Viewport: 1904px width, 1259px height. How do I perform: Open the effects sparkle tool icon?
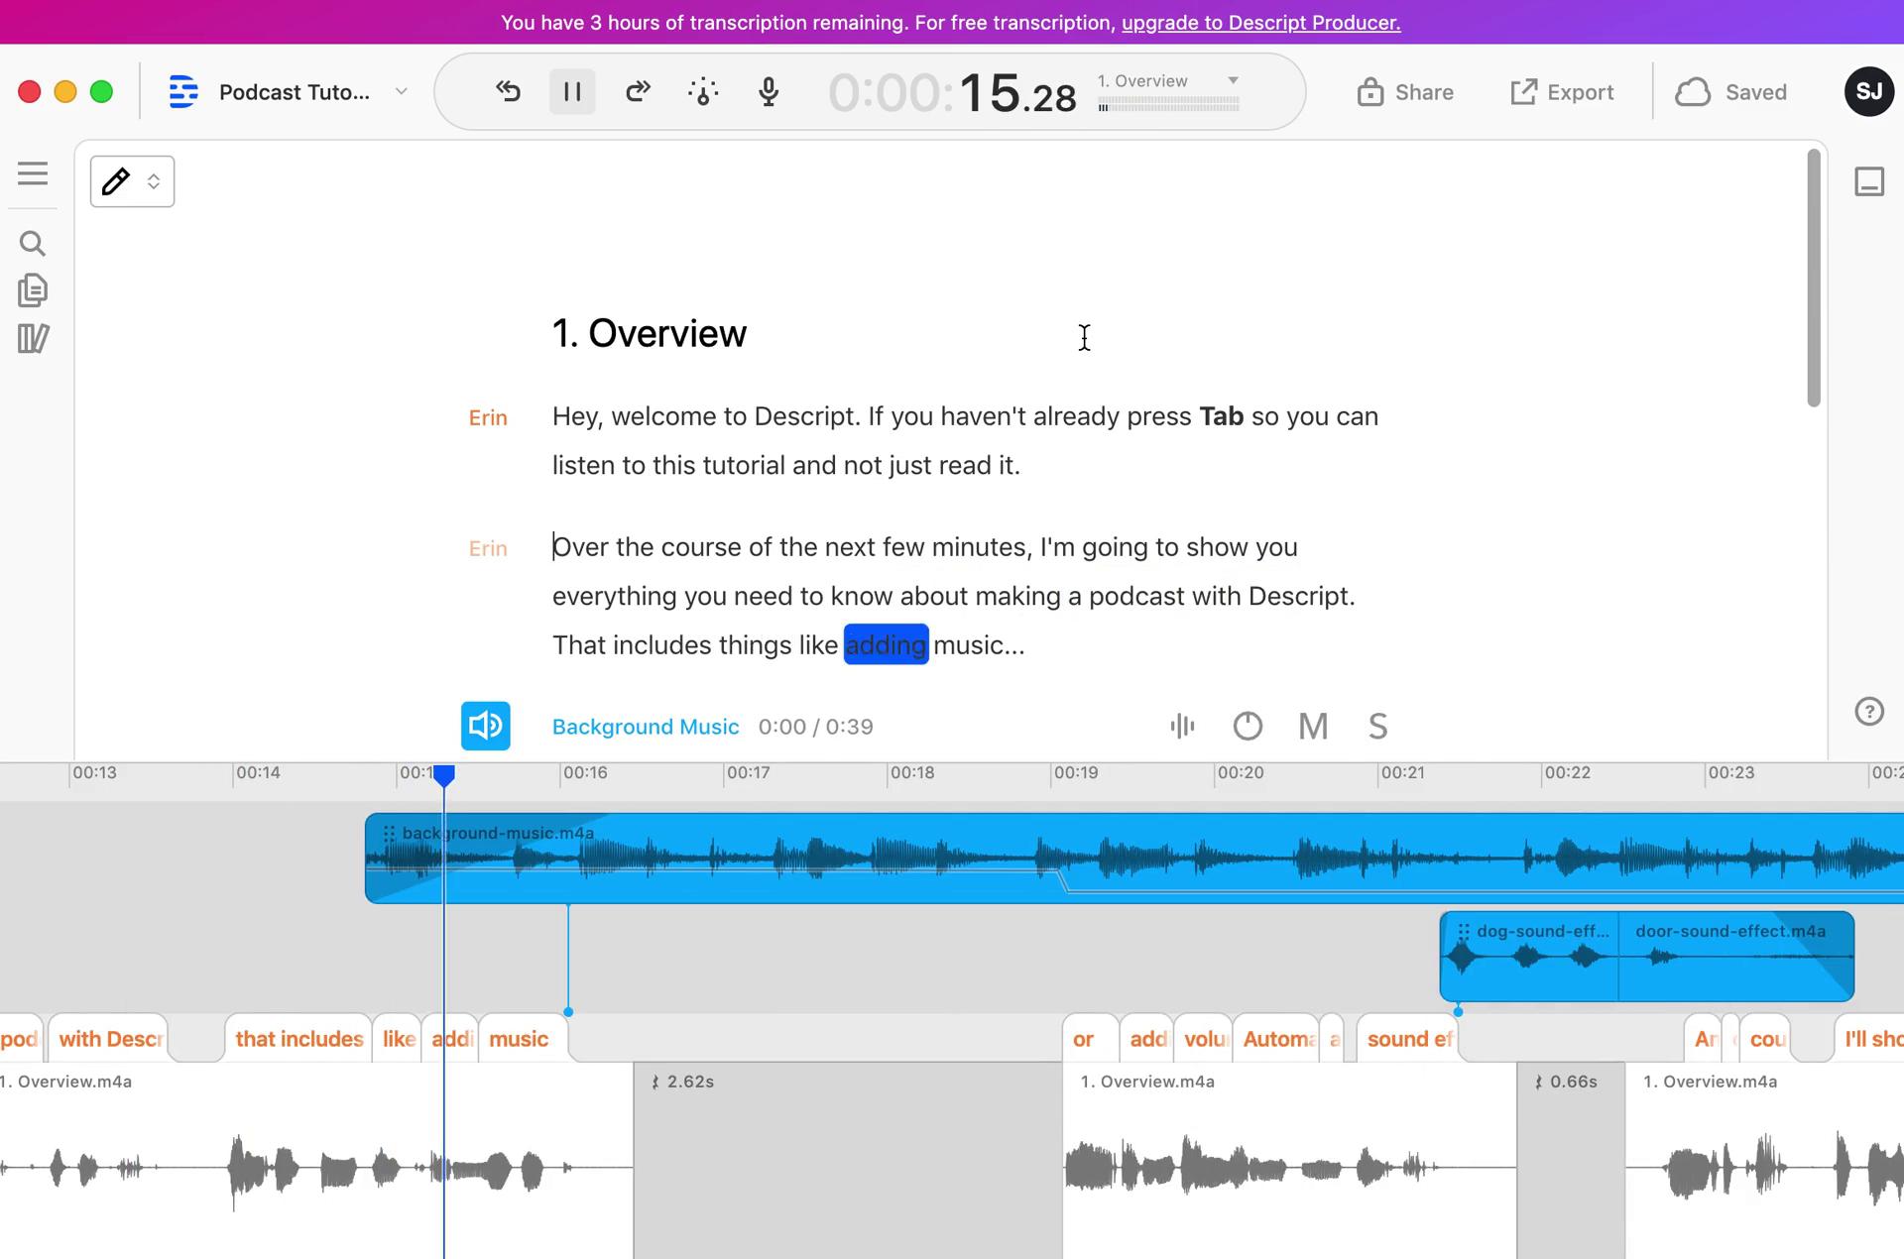click(703, 92)
